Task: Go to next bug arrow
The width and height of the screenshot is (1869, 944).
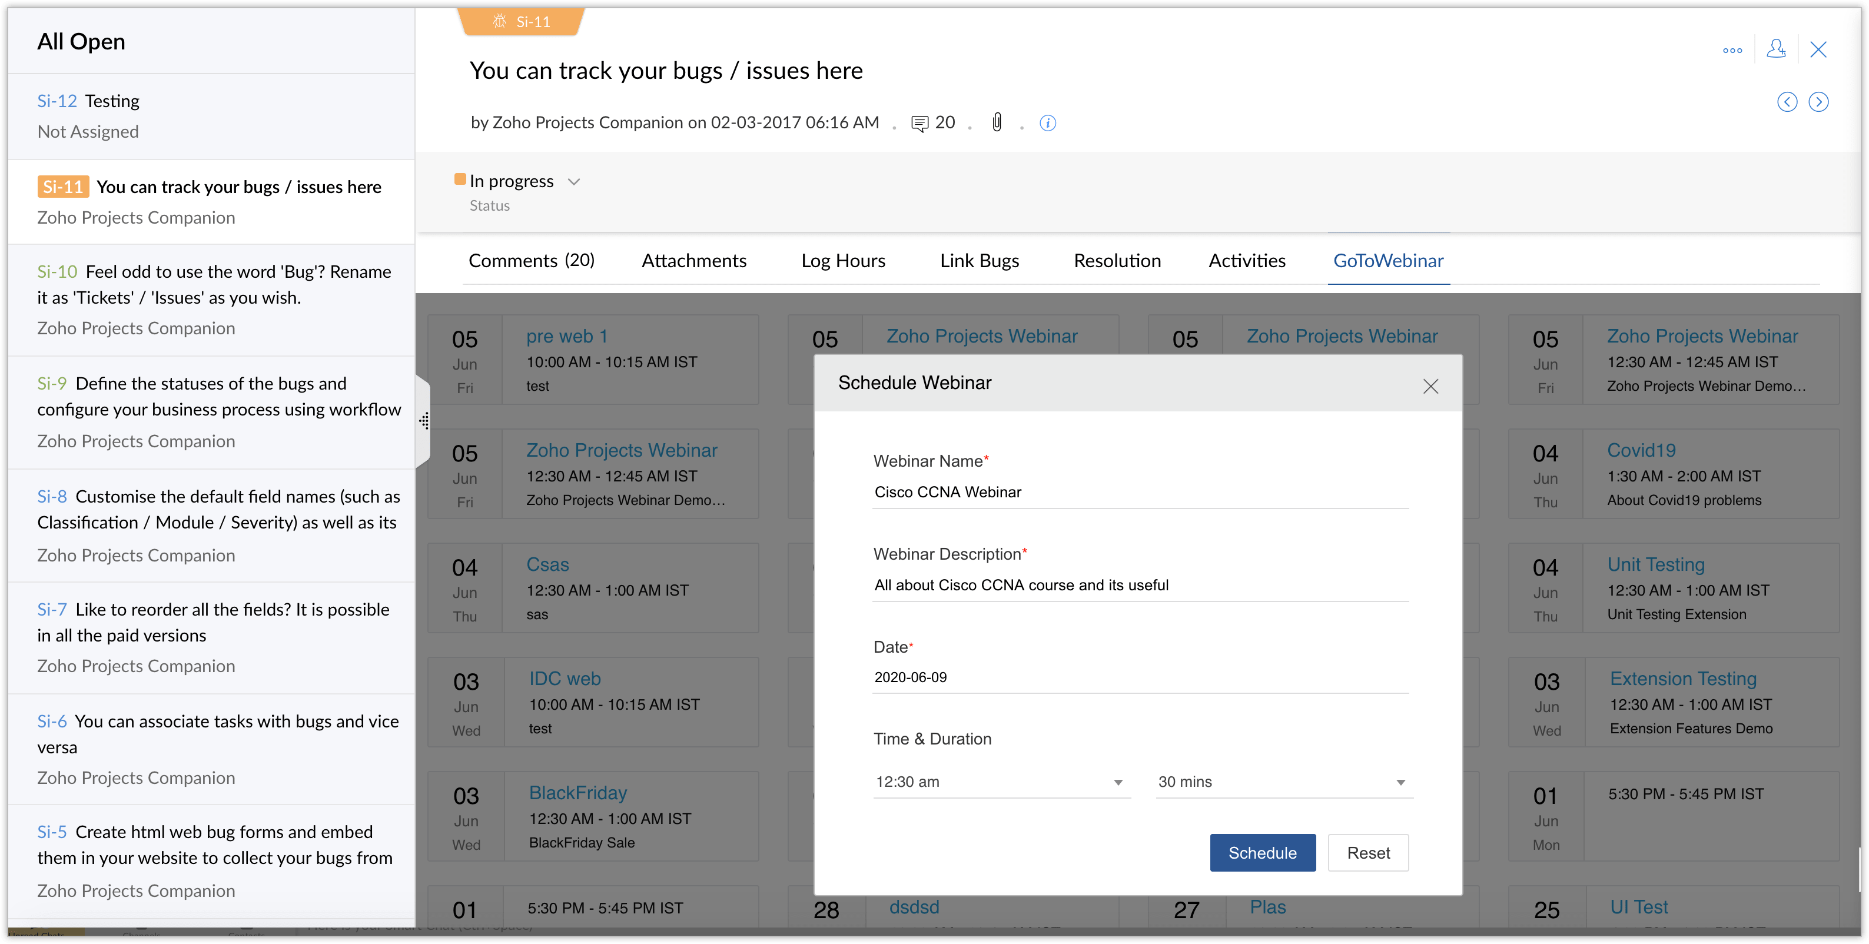Action: [1817, 102]
